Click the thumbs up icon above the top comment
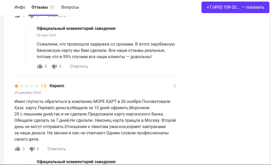This screenshot has height=165, width=271. pos(18,15)
